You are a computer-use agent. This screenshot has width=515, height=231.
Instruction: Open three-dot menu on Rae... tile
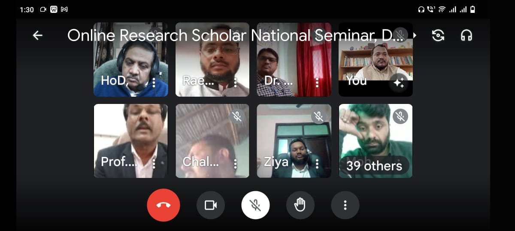235,82
